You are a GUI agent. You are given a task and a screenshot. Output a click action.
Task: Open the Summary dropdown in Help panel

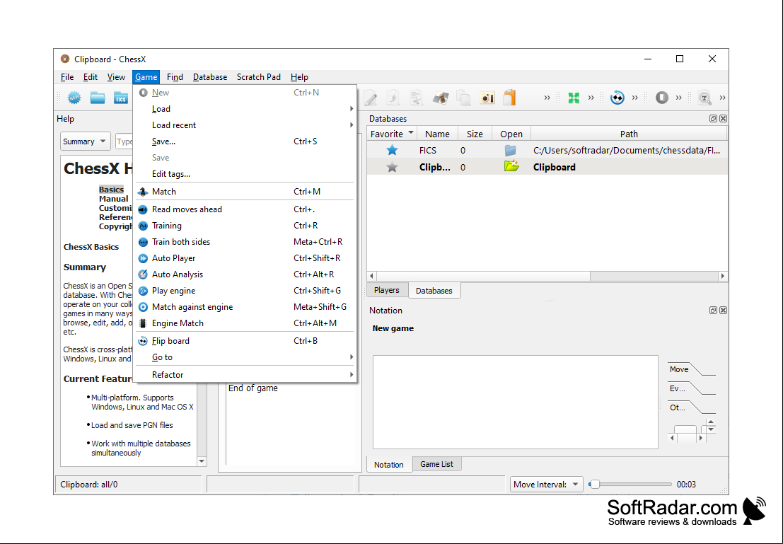point(86,141)
